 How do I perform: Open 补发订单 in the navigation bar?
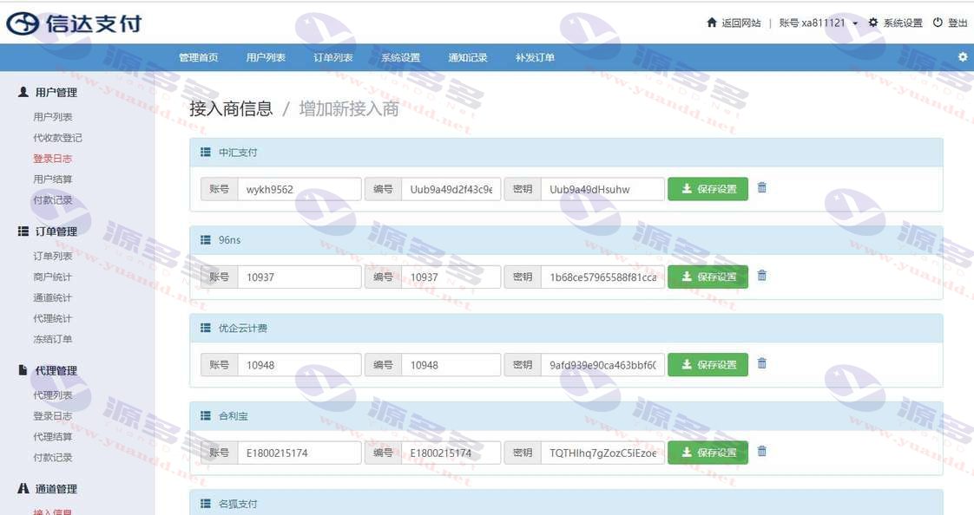point(535,58)
